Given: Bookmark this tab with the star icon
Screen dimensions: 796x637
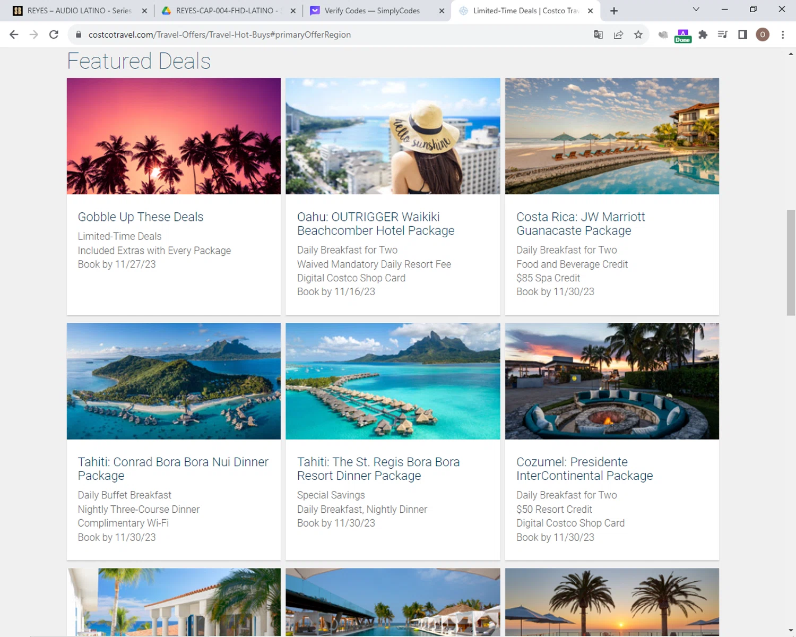Looking at the screenshot, I should [638, 35].
